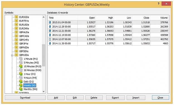The image size is (174, 105).
Task: Select the 15 Minutes (M15) timeframe
Action: click(x=33, y=66)
